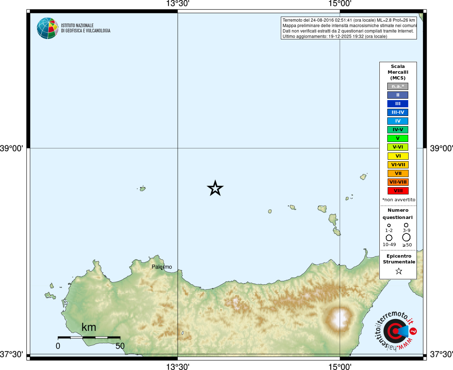Click the 'Epicentro Strumentale' legend heading
This screenshot has width=453, height=370.
click(x=399, y=259)
